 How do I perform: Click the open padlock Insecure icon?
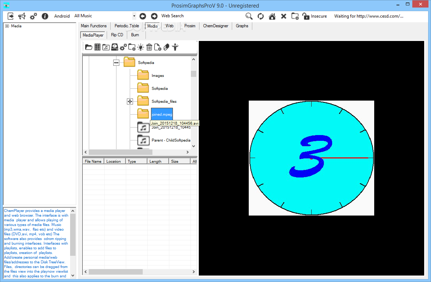click(306, 16)
